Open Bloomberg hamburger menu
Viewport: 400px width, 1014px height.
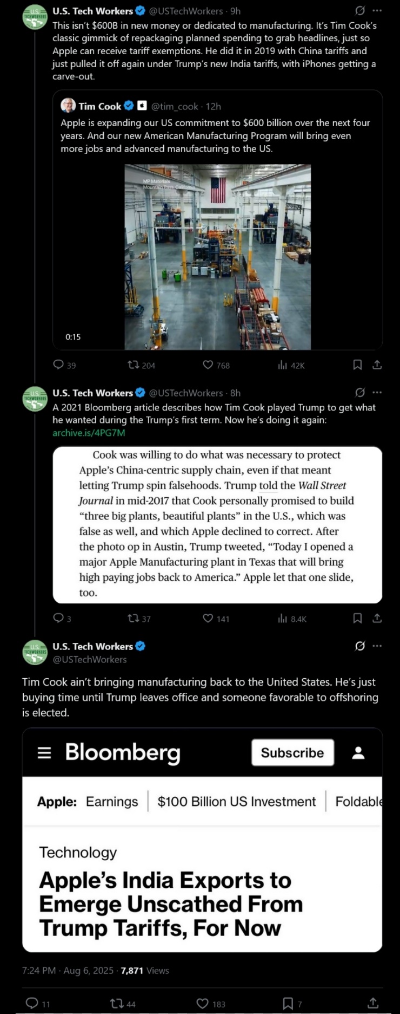click(44, 753)
